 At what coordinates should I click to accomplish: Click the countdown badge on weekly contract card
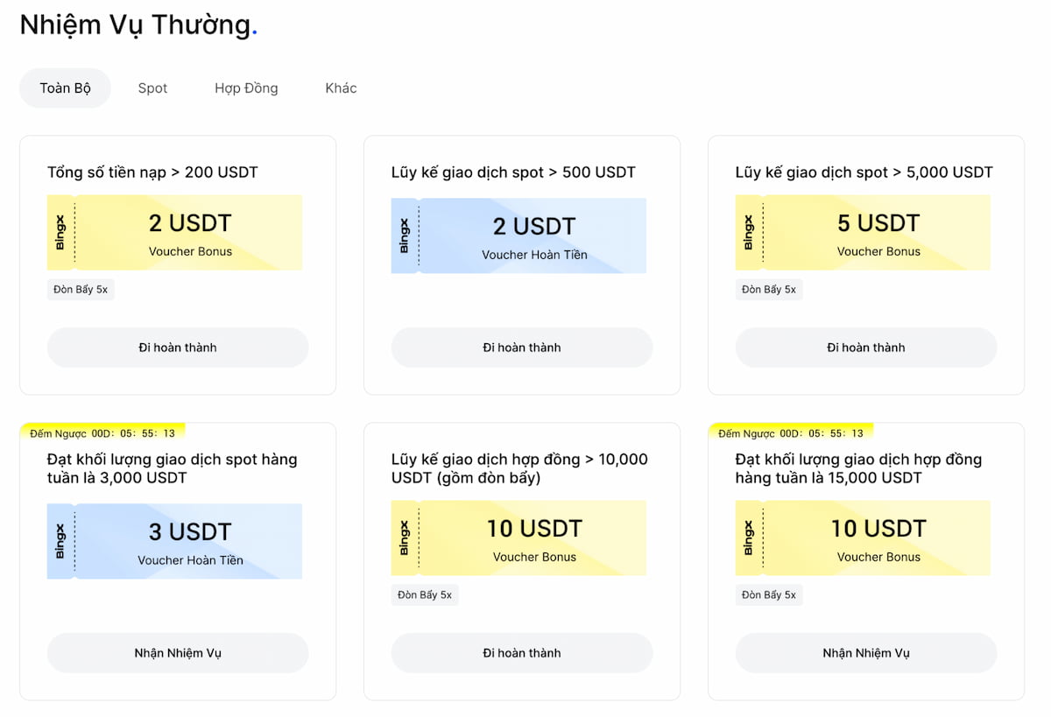point(791,433)
